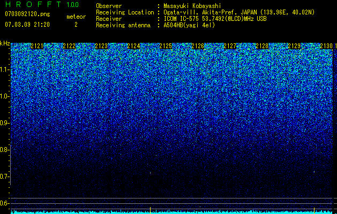Screen dimensions: 337x214
Task: Click time marker 2125
Action: click(166, 46)
